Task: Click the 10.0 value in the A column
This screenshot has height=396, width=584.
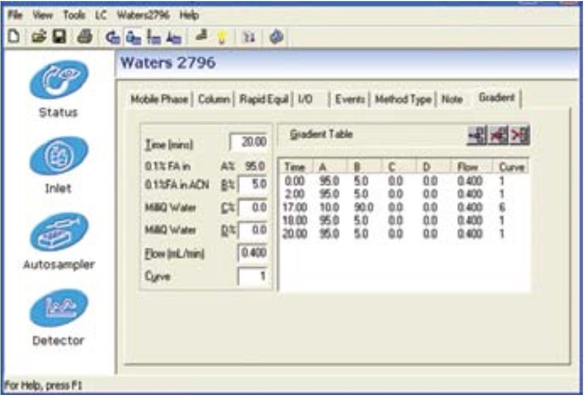Action: pyautogui.click(x=329, y=207)
